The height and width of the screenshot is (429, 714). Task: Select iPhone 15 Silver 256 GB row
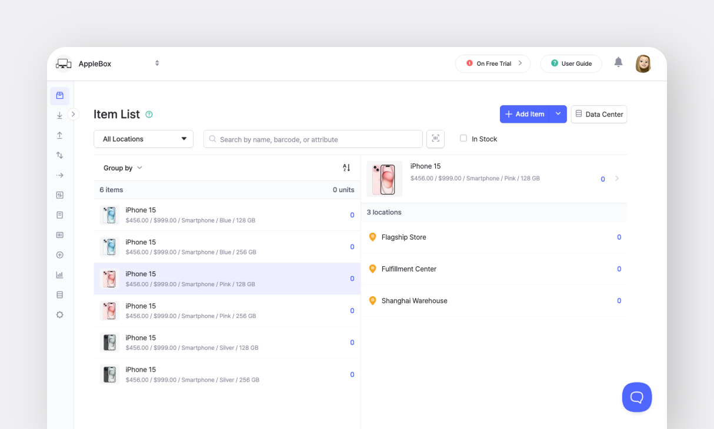tap(227, 374)
